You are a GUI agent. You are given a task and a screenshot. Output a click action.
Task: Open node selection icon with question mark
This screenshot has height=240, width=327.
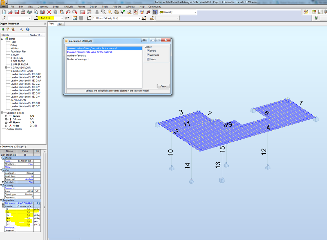coord(4,18)
